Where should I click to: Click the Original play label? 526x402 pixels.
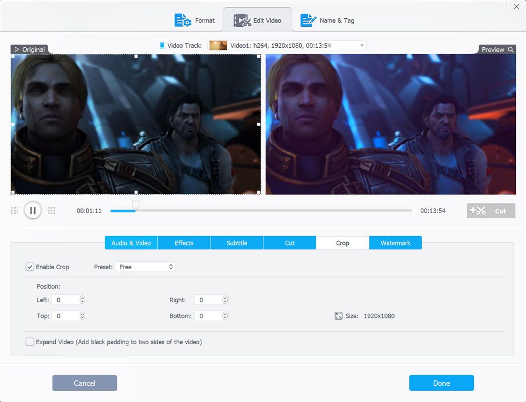tap(29, 49)
